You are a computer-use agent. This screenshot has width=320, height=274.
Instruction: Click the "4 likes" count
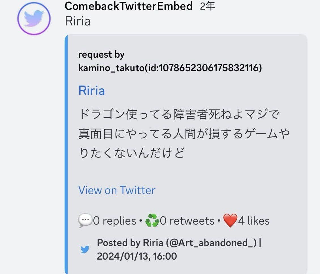tap(254, 221)
